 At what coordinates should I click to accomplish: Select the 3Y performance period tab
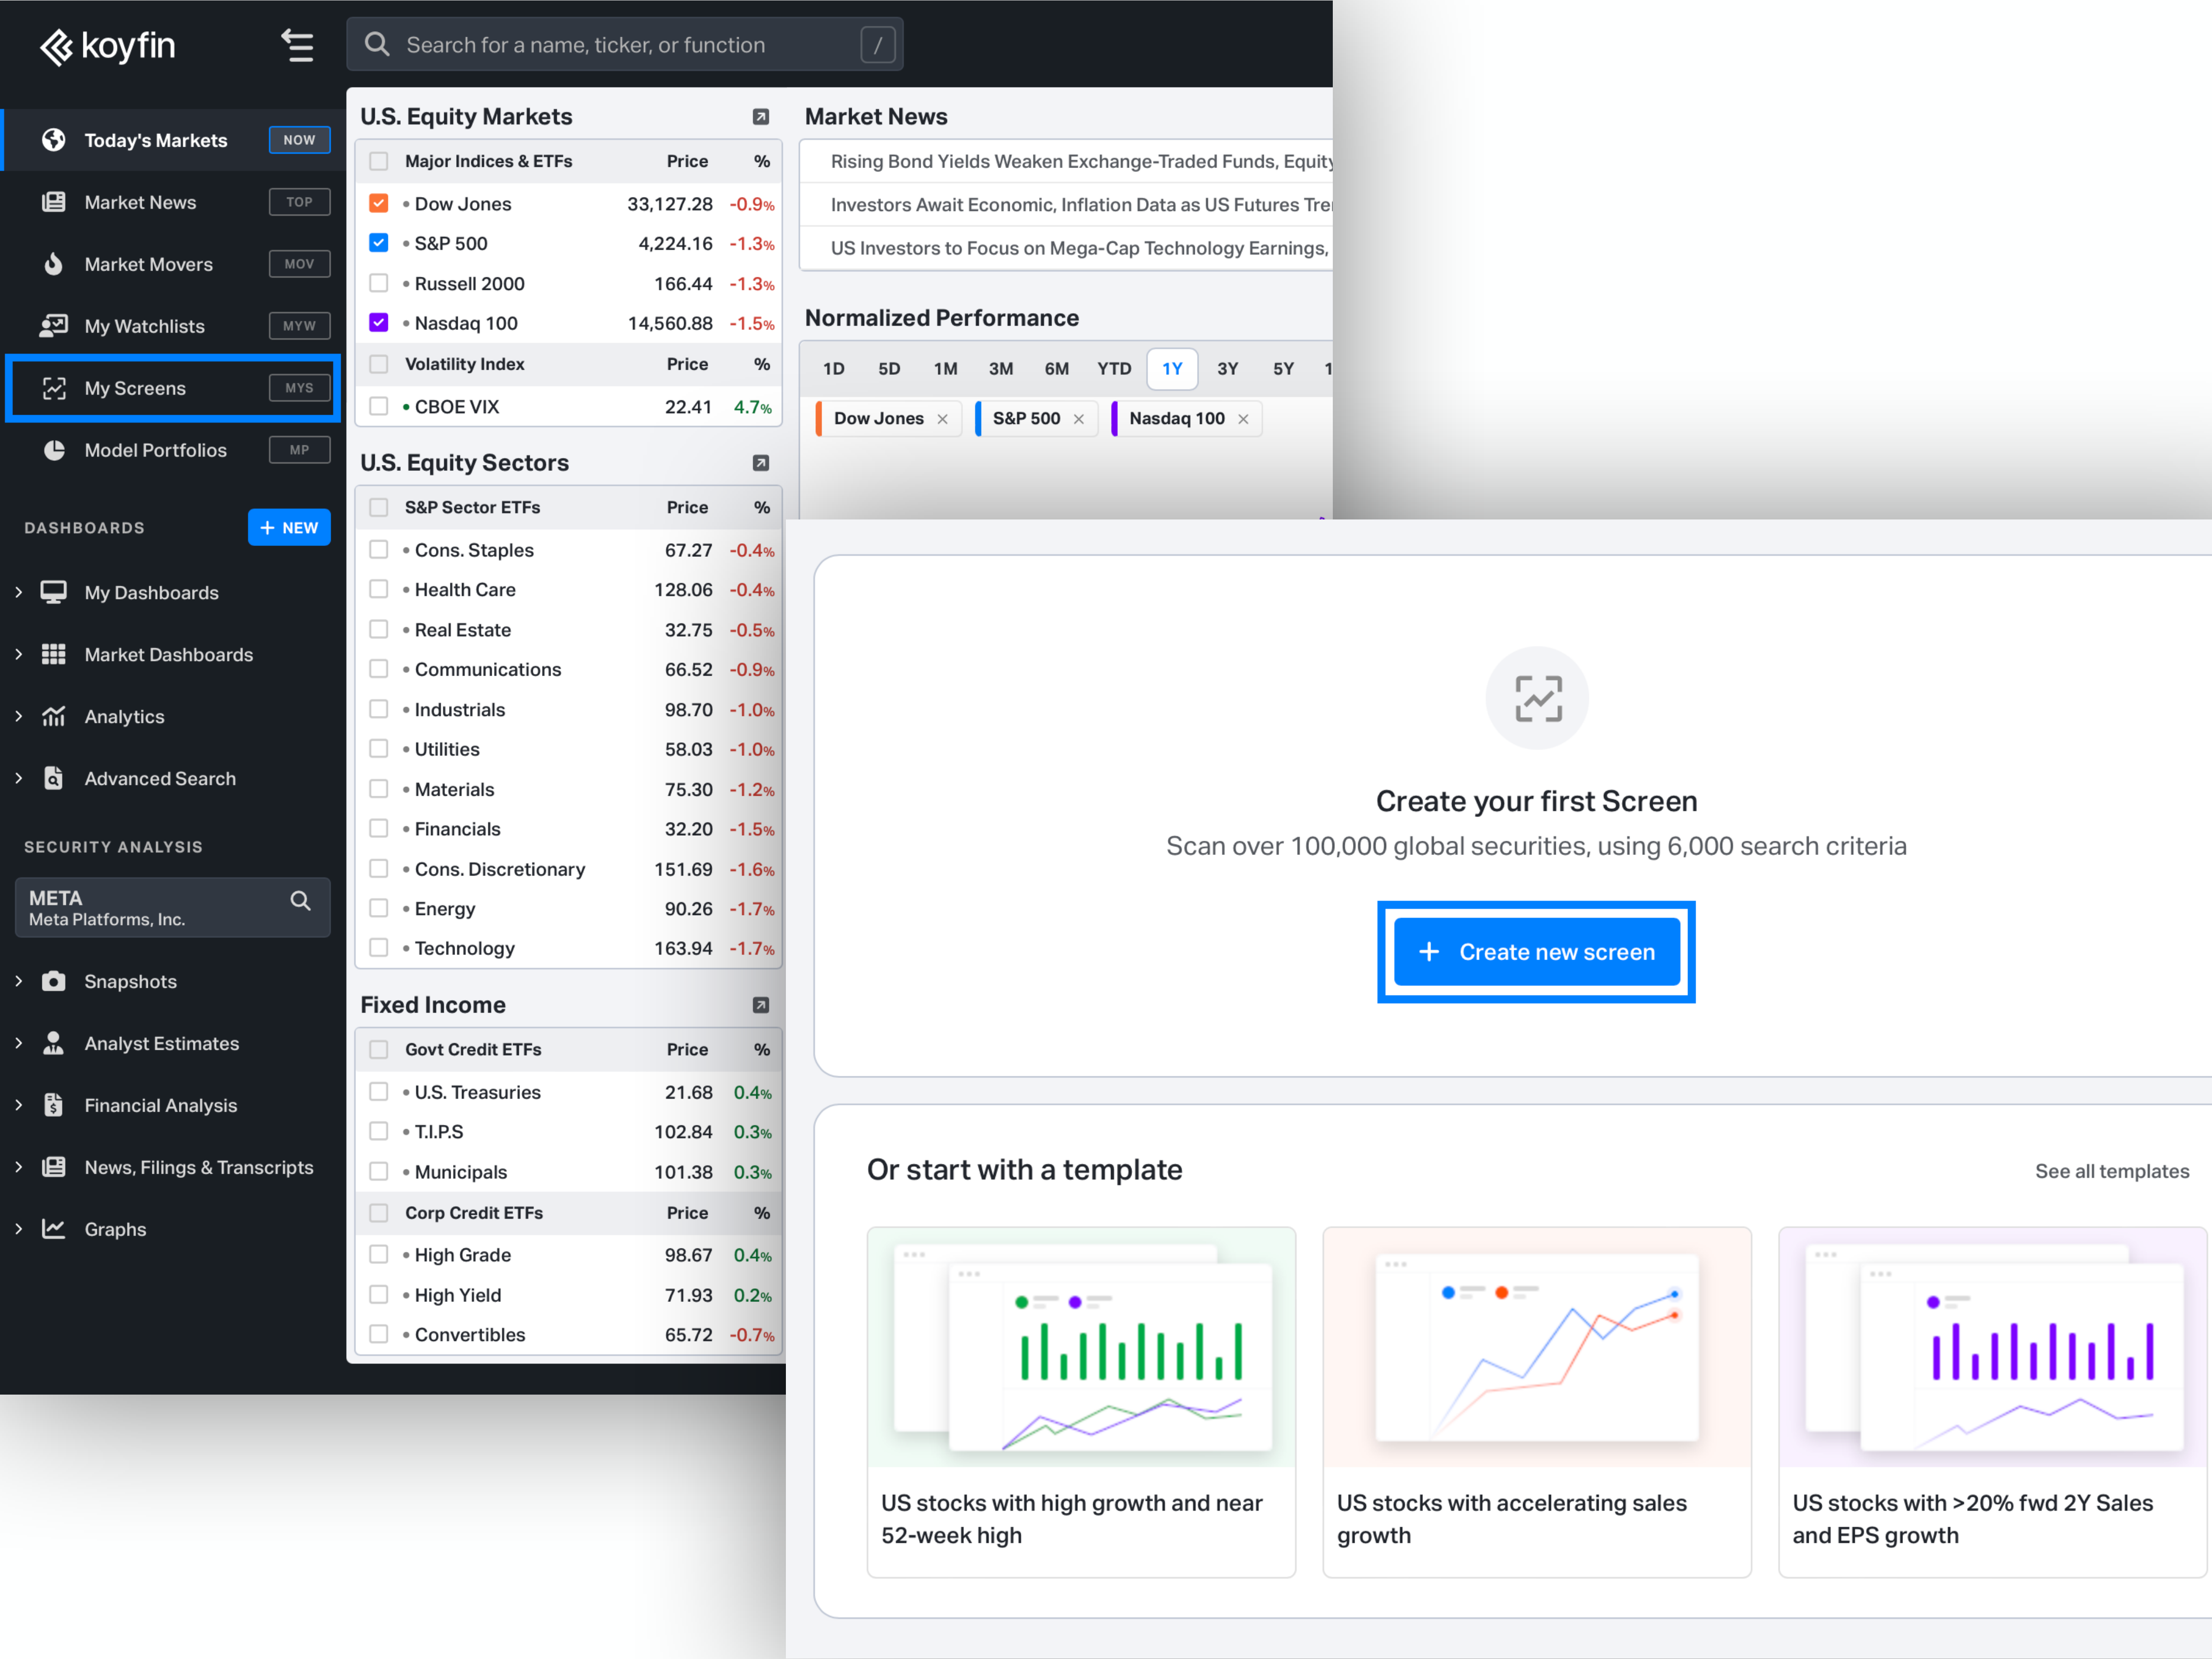coord(1228,369)
